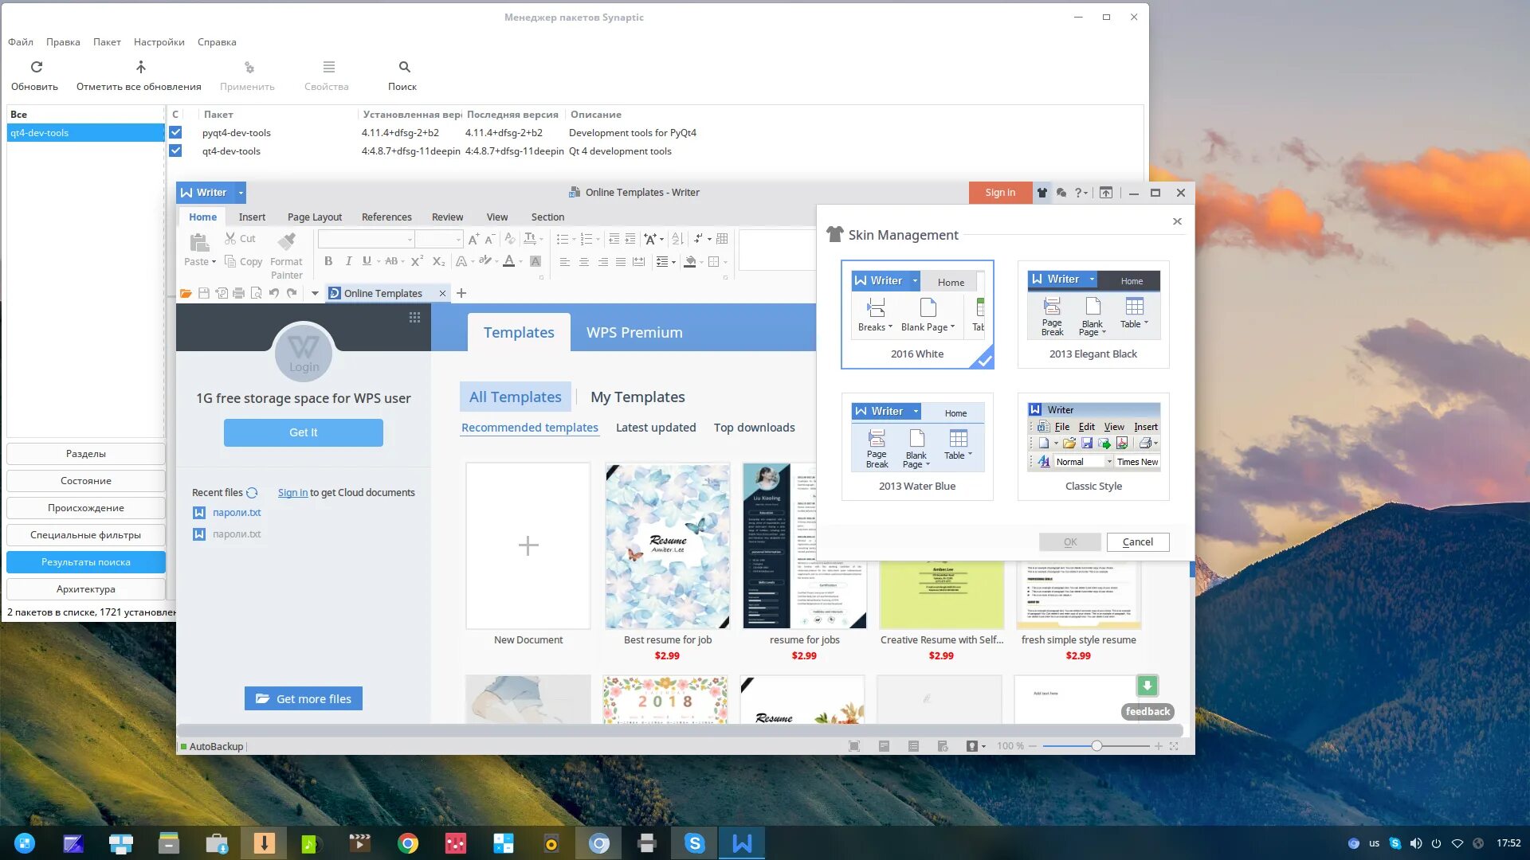This screenshot has width=1530, height=860.
Task: Click the character shading A icon
Action: (x=535, y=261)
